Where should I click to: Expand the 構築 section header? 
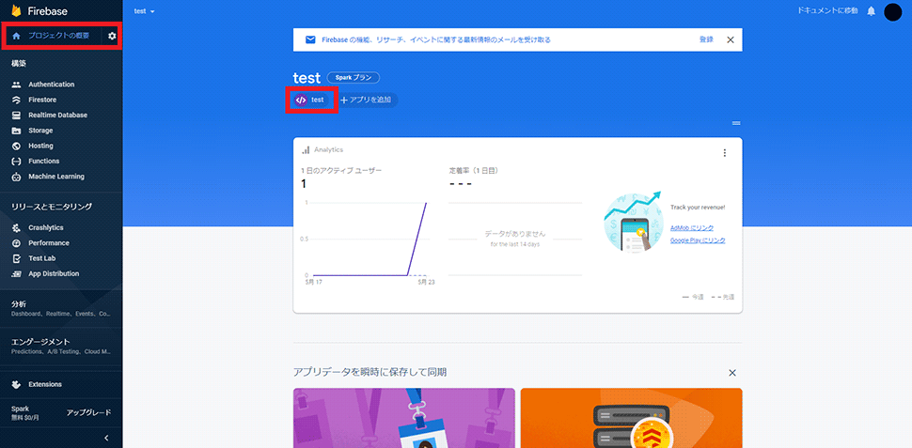pos(19,63)
